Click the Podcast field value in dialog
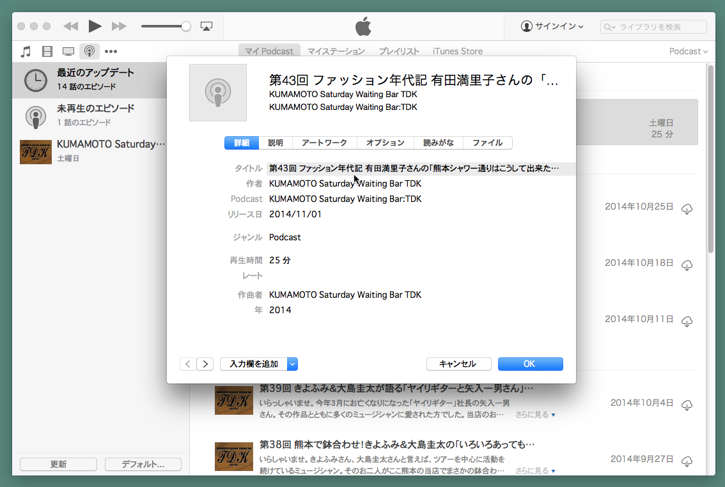Viewport: 725px width, 487px height. tap(345, 199)
